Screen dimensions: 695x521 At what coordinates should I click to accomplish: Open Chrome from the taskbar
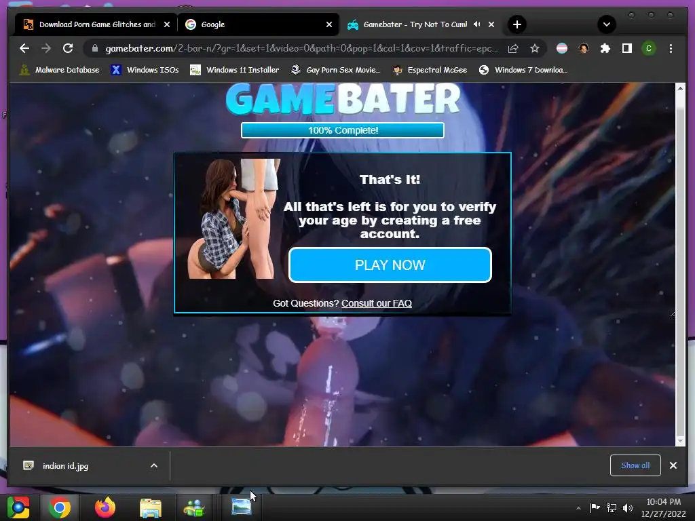coord(60,507)
